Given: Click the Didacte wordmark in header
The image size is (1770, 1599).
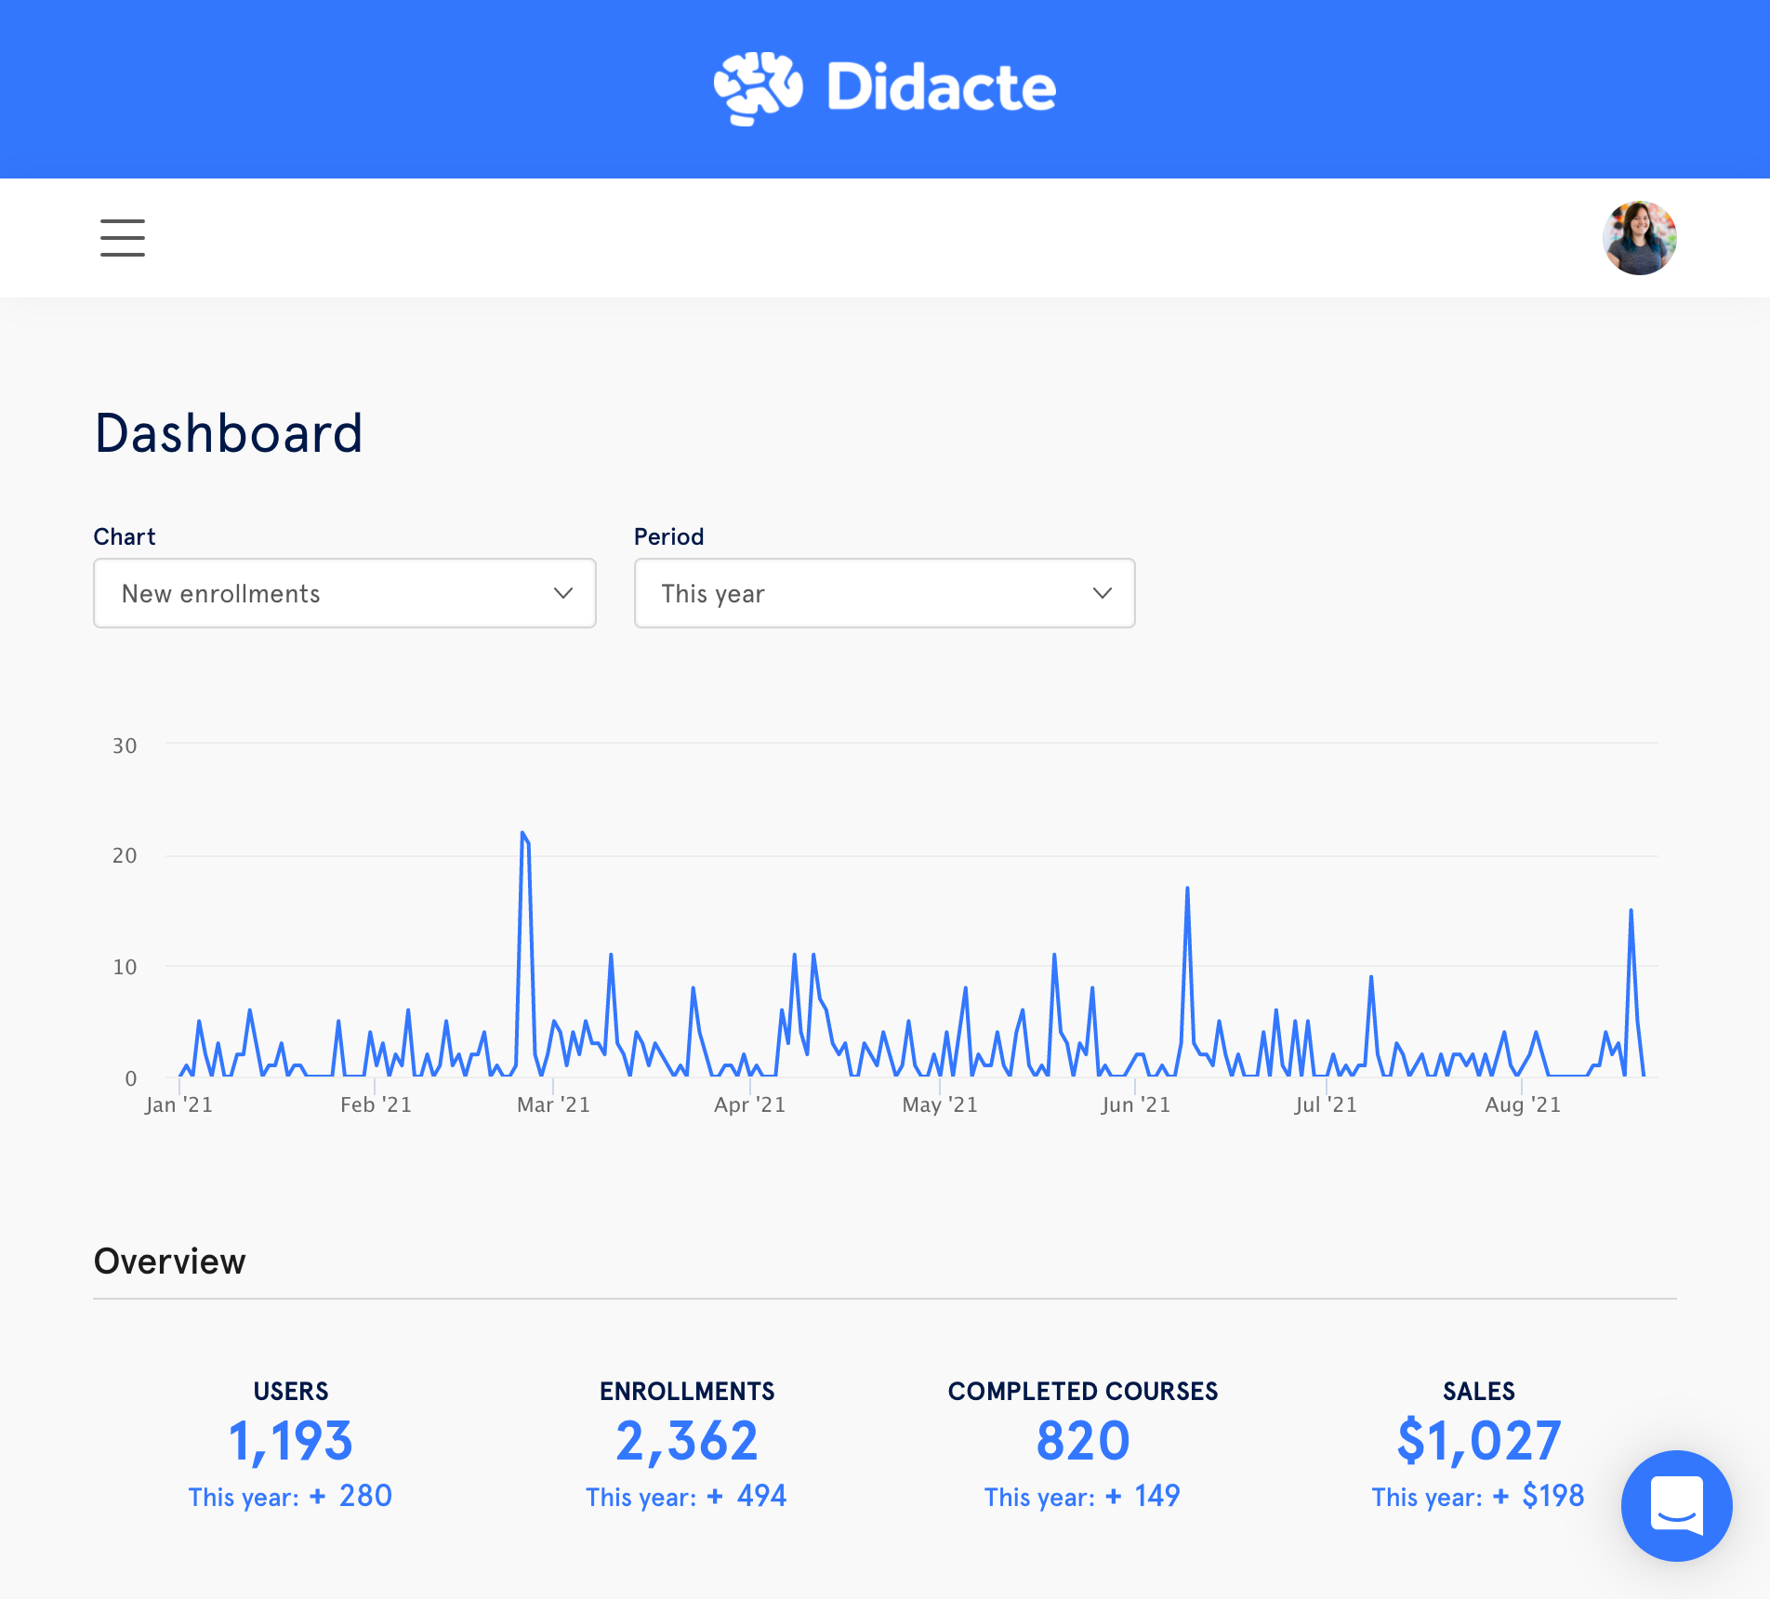Looking at the screenshot, I should [941, 88].
